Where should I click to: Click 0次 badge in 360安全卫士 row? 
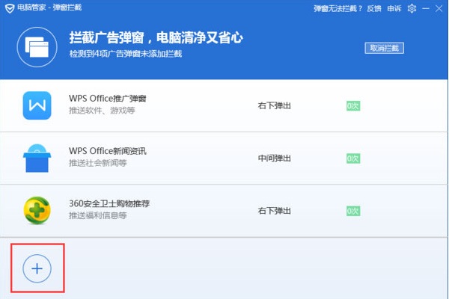point(353,211)
